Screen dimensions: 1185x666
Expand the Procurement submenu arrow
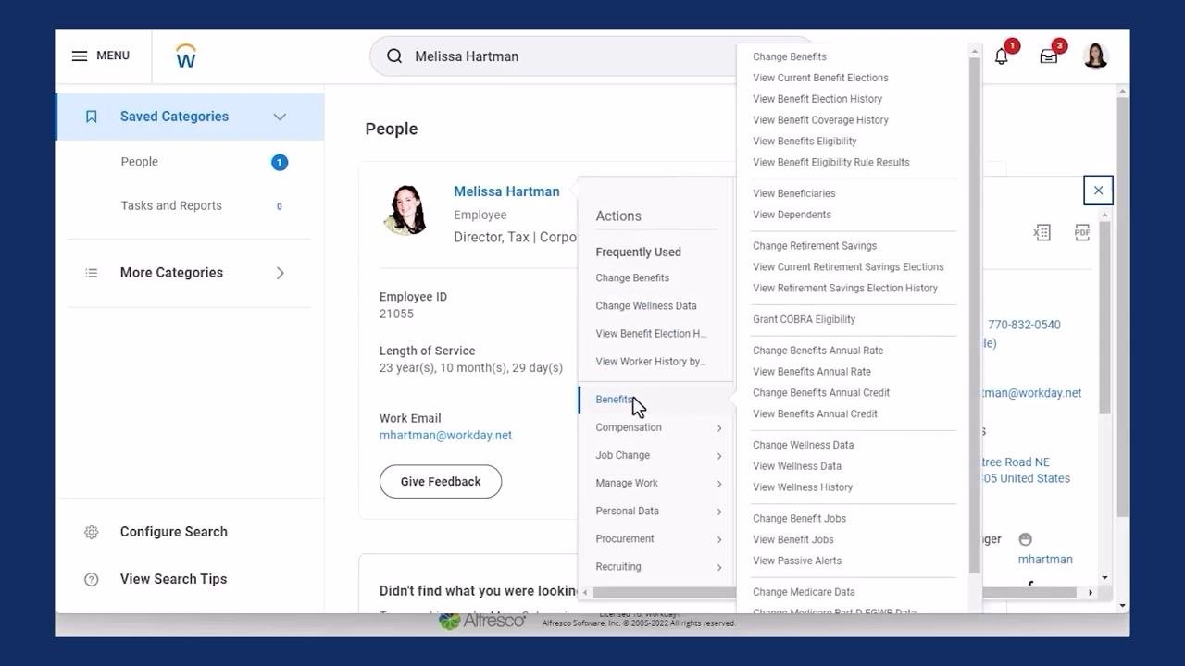(x=719, y=539)
